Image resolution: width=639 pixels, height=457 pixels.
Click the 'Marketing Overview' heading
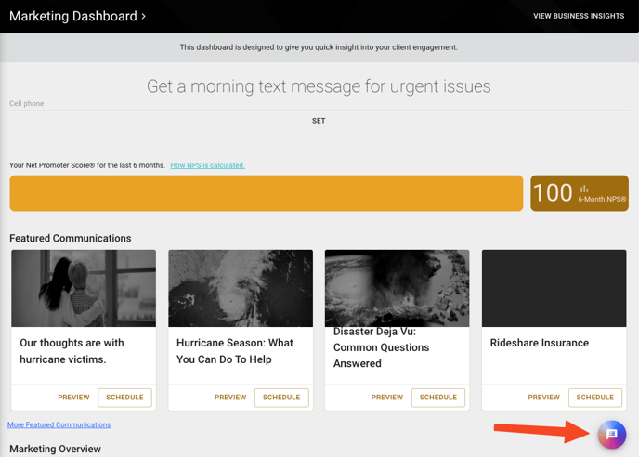pos(55,449)
